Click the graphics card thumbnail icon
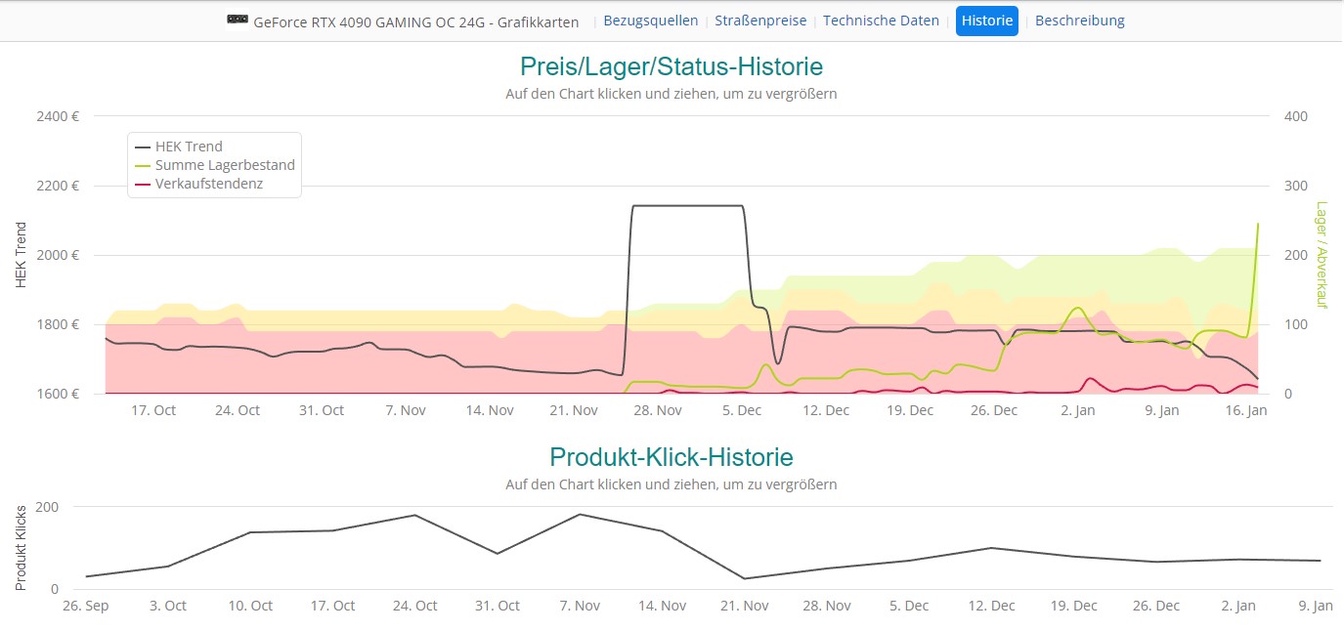The image size is (1344, 631). coord(237,21)
